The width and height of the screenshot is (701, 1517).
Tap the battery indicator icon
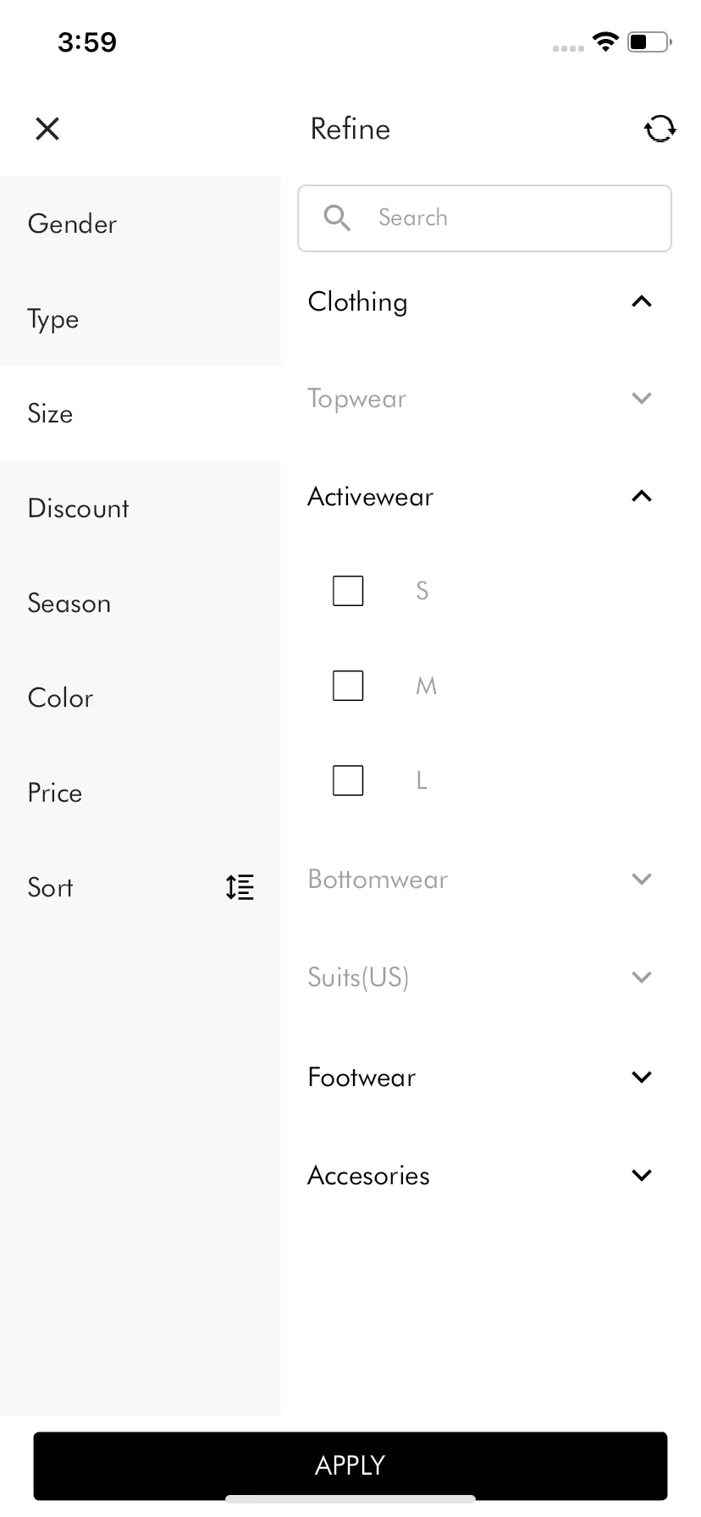(649, 41)
